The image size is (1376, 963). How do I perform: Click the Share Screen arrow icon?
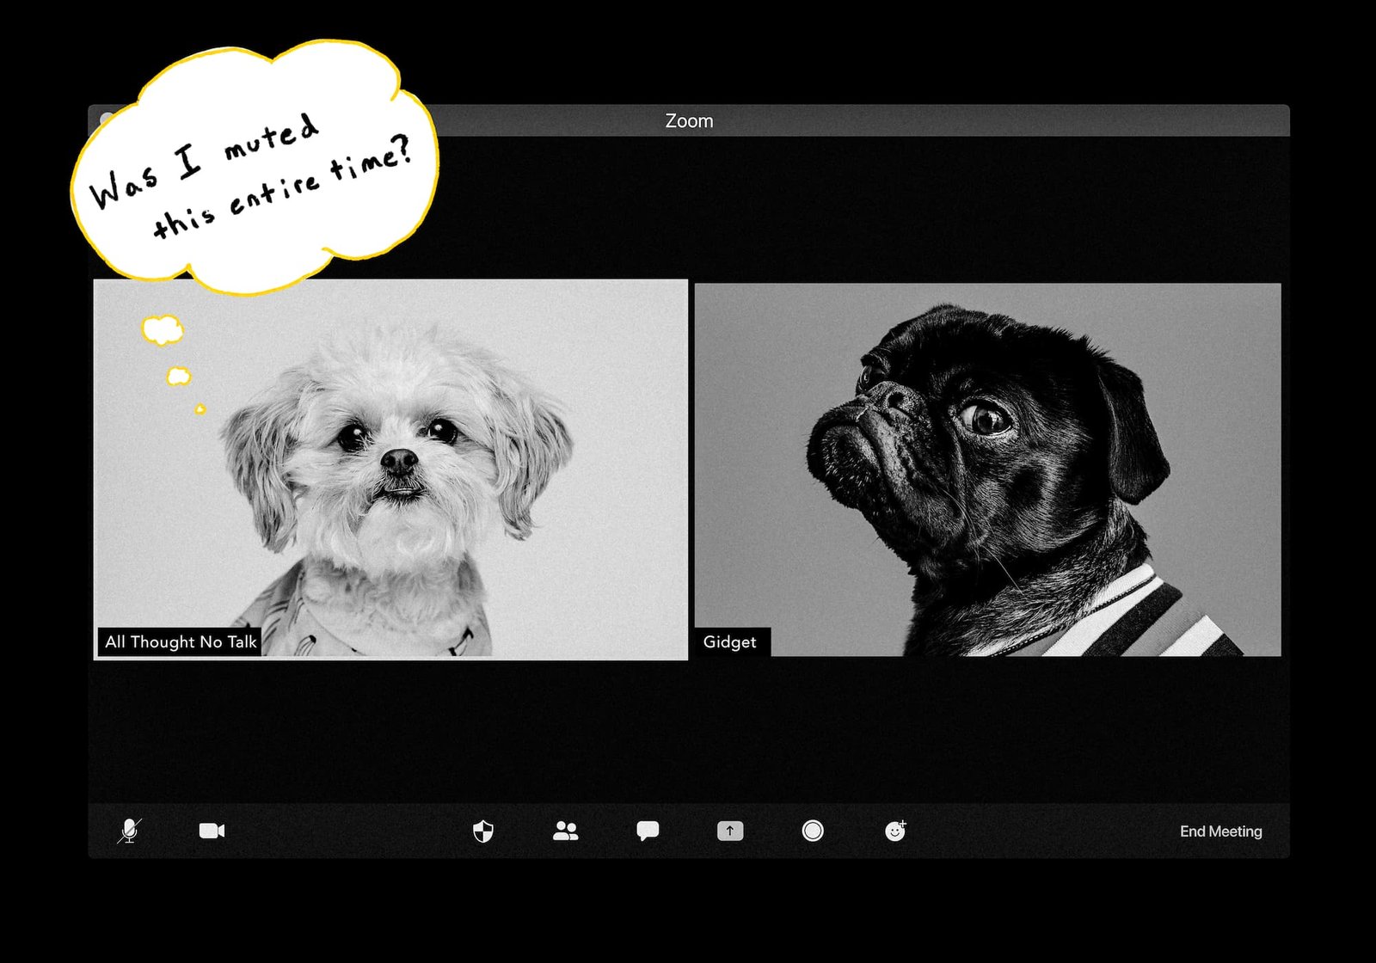[730, 831]
